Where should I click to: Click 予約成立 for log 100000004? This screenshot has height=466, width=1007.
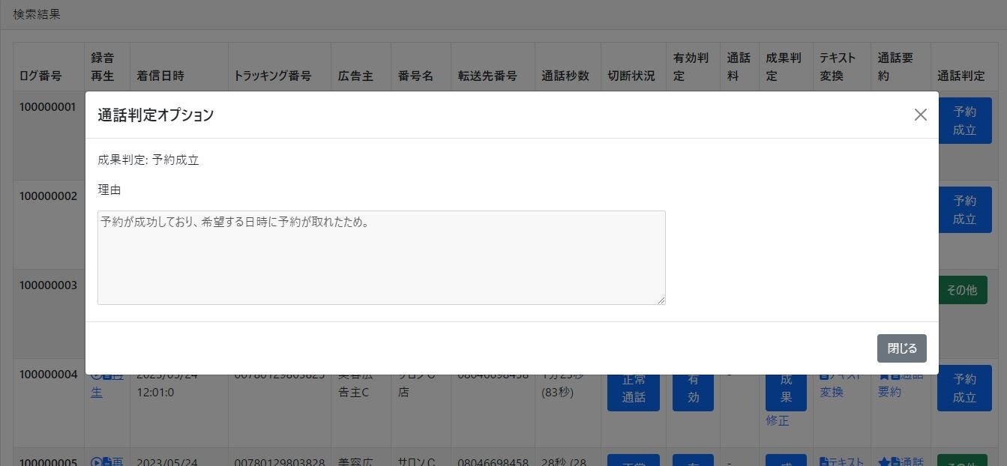[964, 388]
